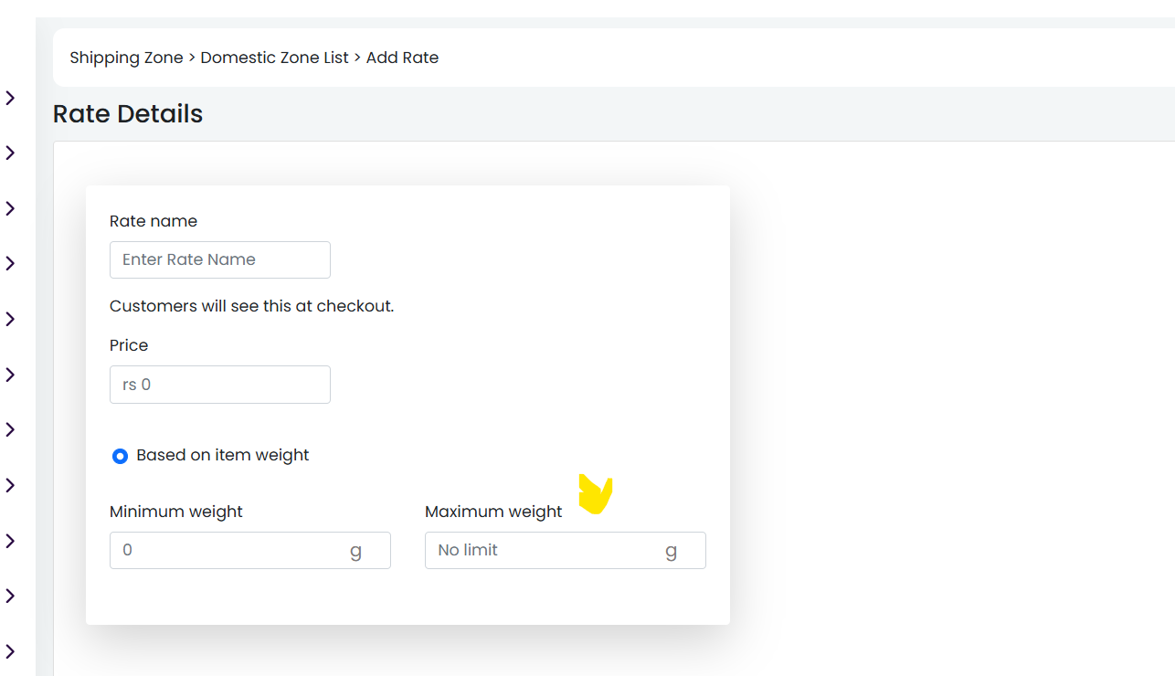This screenshot has width=1175, height=676.
Task: Expand the third sidebar chevron from top
Action: tap(11, 208)
